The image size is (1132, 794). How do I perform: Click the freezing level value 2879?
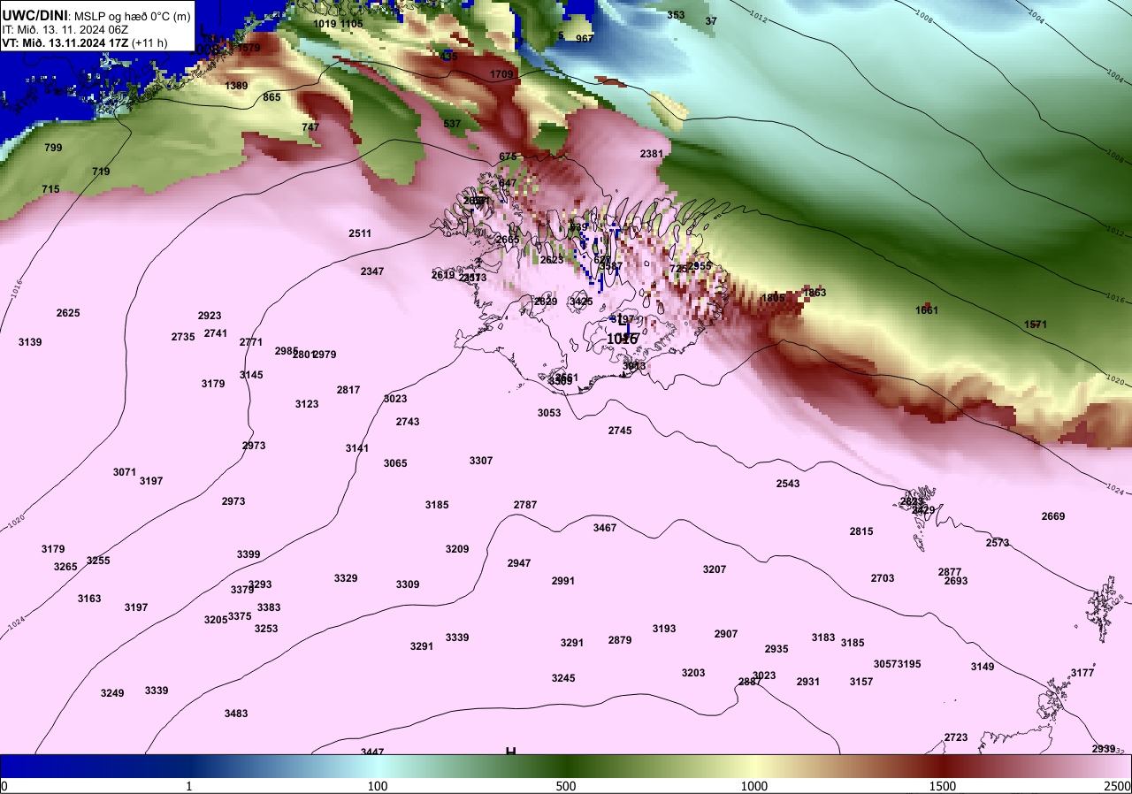point(620,640)
